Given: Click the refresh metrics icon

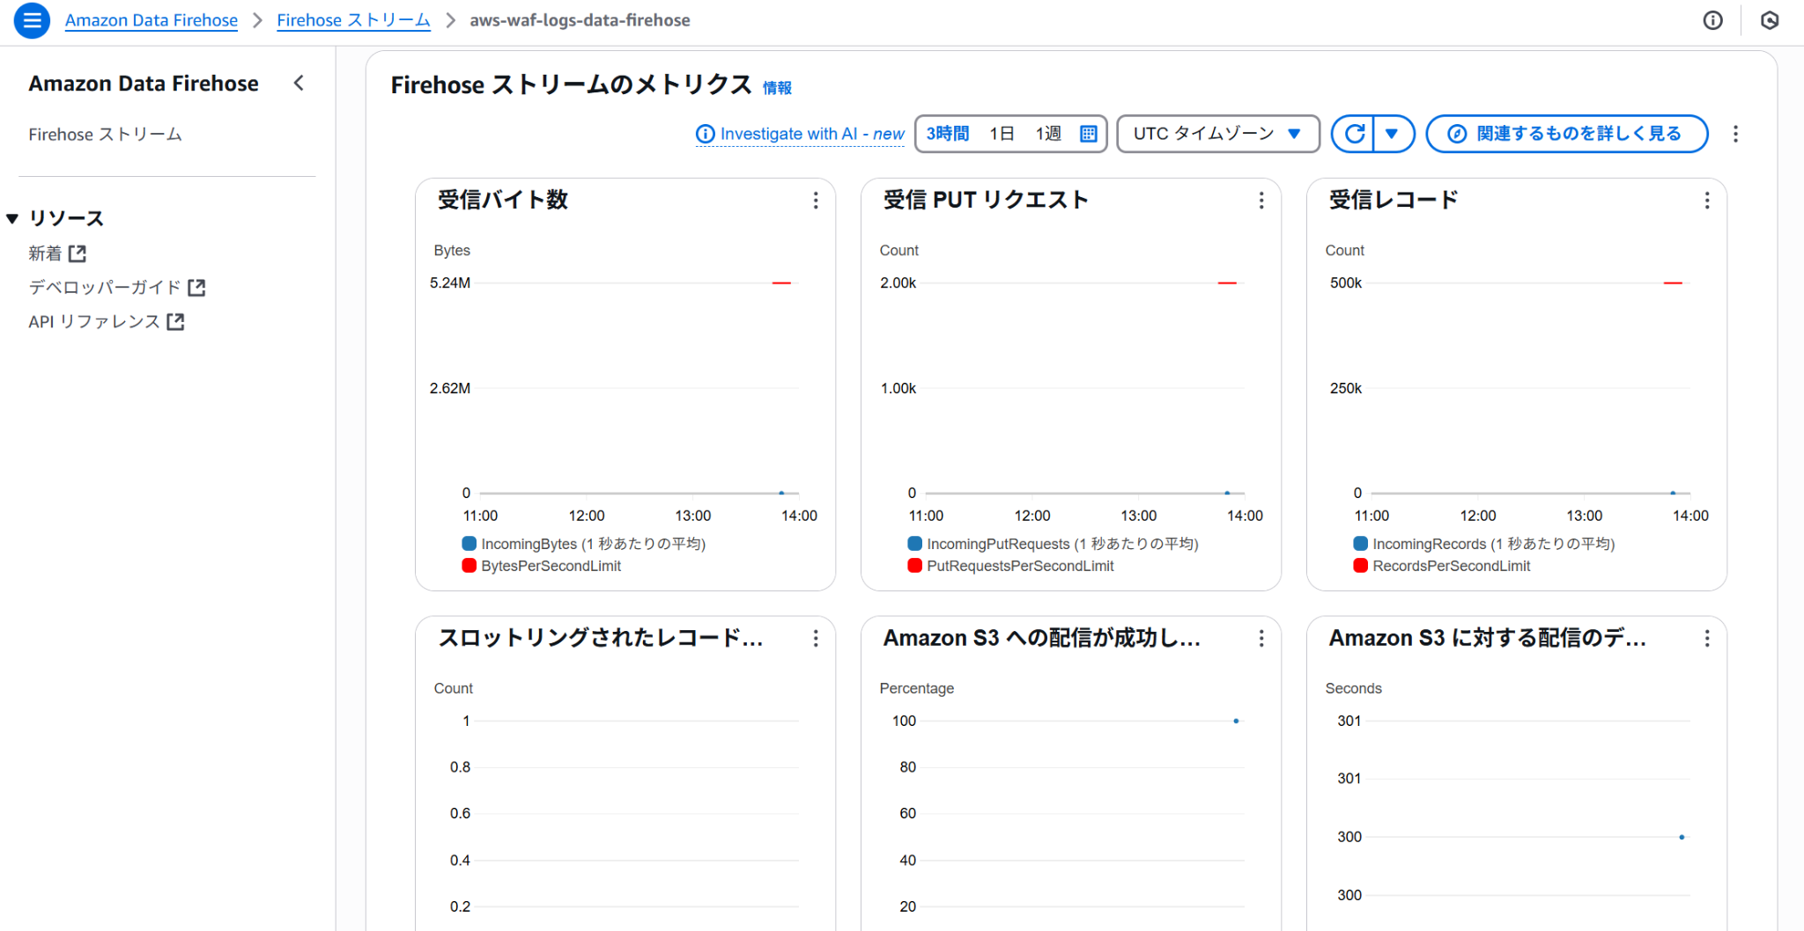Looking at the screenshot, I should click(1355, 134).
